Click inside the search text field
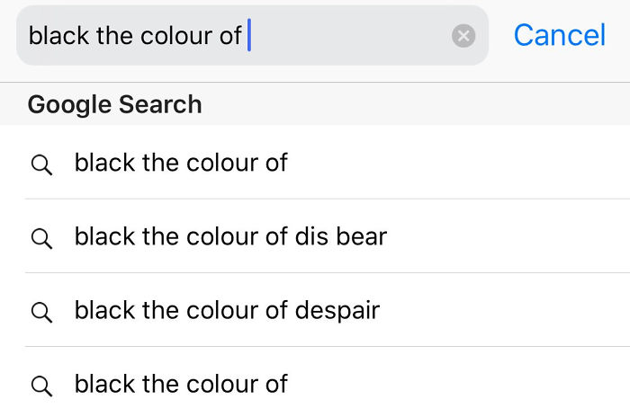This screenshot has width=630, height=417. tap(351, 36)
